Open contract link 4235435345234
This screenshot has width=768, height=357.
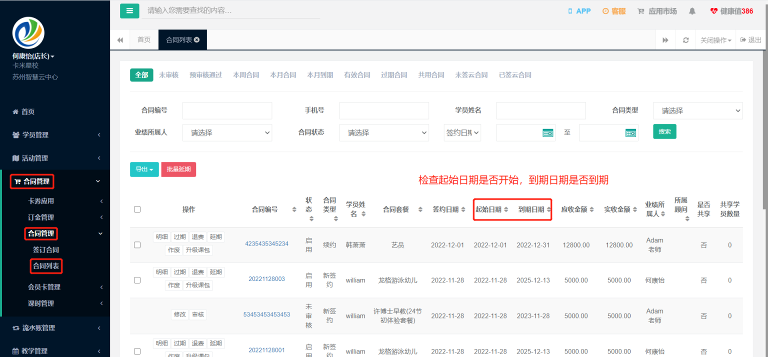coord(266,244)
